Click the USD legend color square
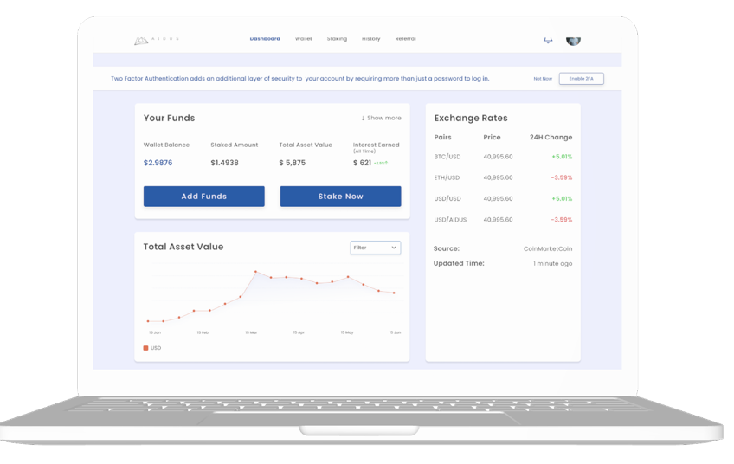The height and width of the screenshot is (464, 734). 145,348
